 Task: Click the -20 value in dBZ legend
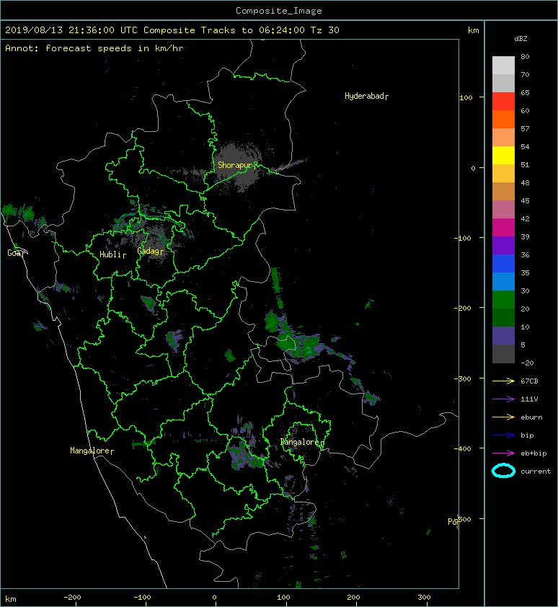(527, 363)
